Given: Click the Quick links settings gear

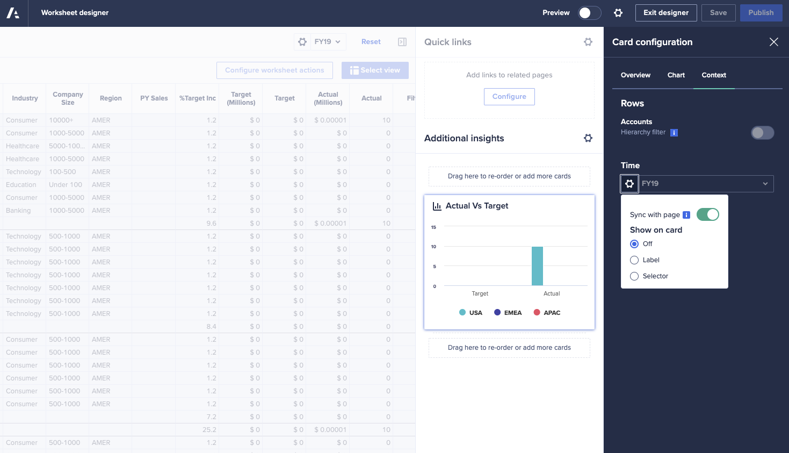Looking at the screenshot, I should coord(588,42).
